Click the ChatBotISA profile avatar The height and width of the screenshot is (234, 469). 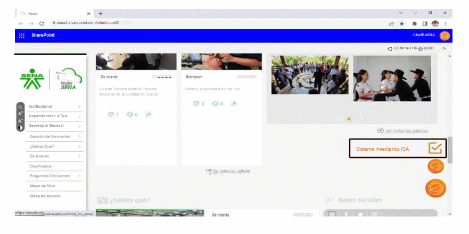[445, 36]
